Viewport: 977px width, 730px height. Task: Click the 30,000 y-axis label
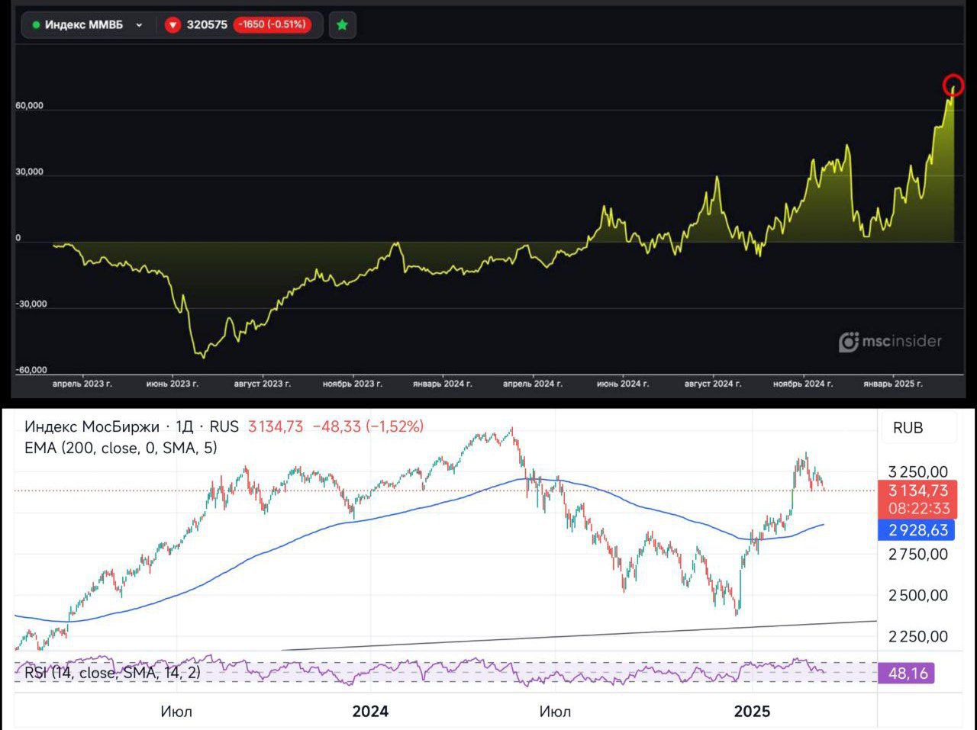[x=29, y=172]
